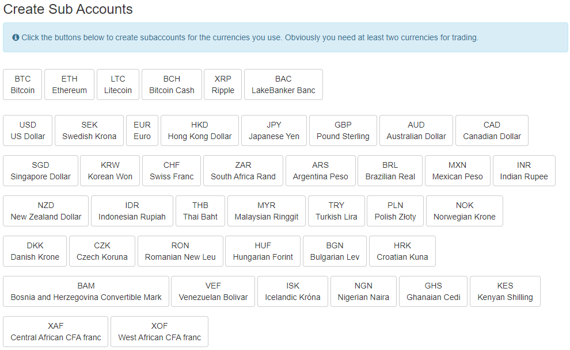Click the info icon in the blue banner
The height and width of the screenshot is (350, 570).
coord(16,37)
